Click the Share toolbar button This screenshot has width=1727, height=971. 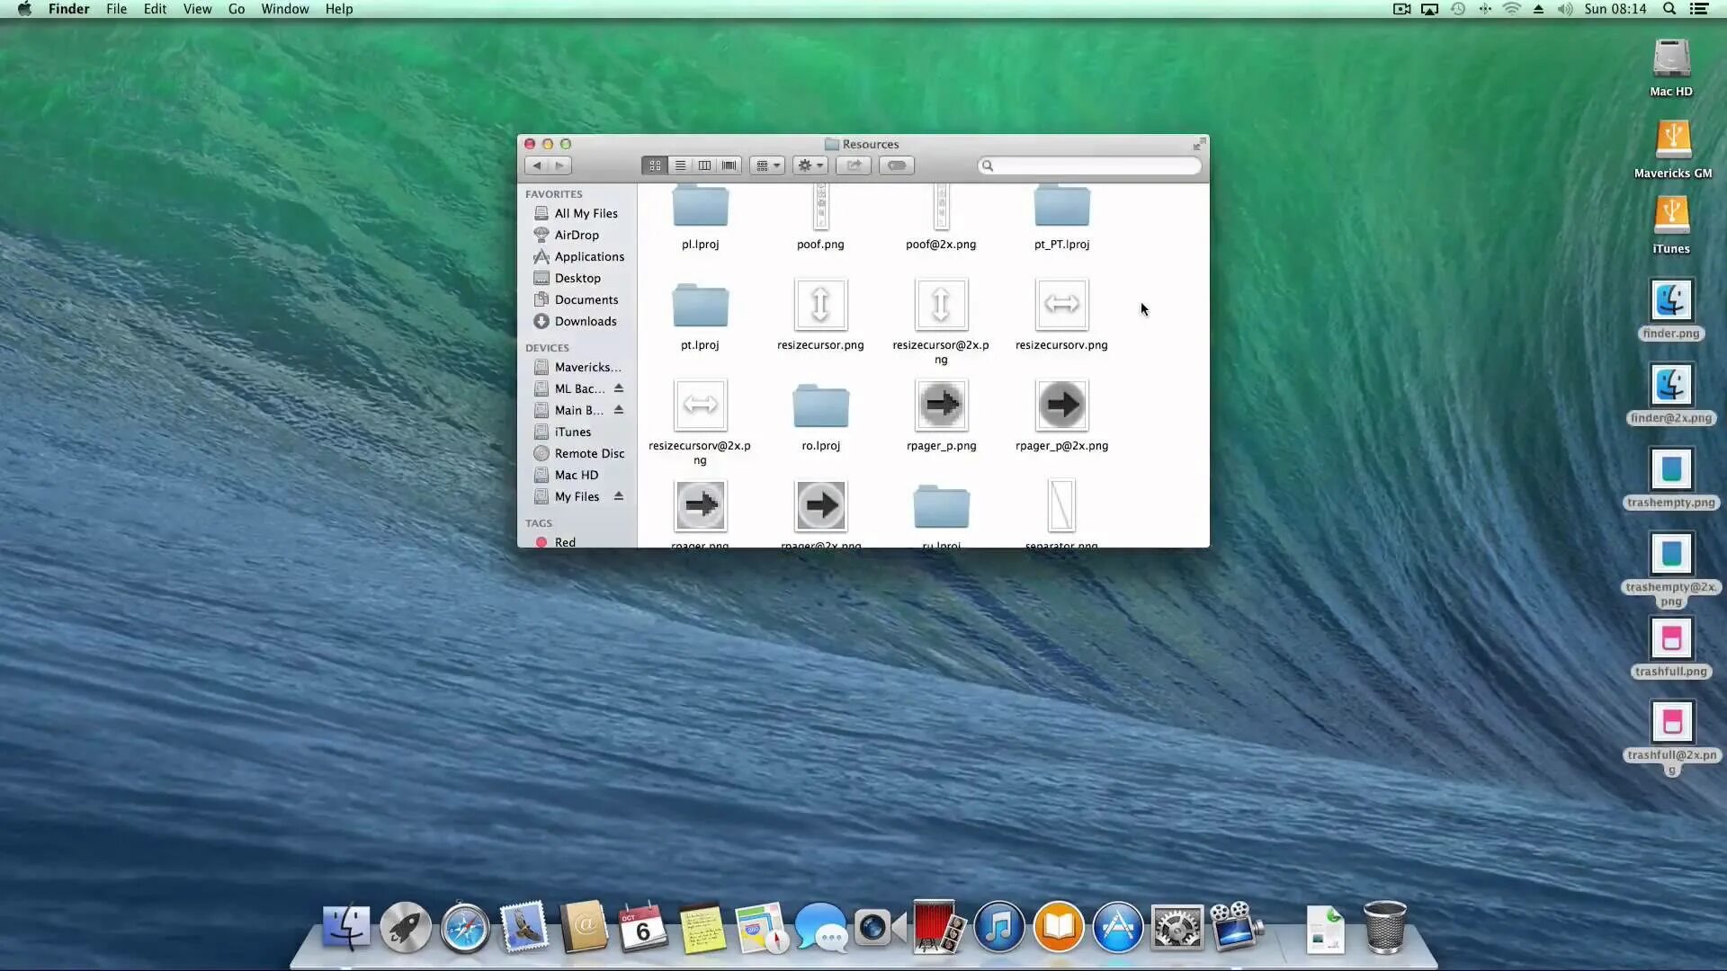(x=854, y=165)
